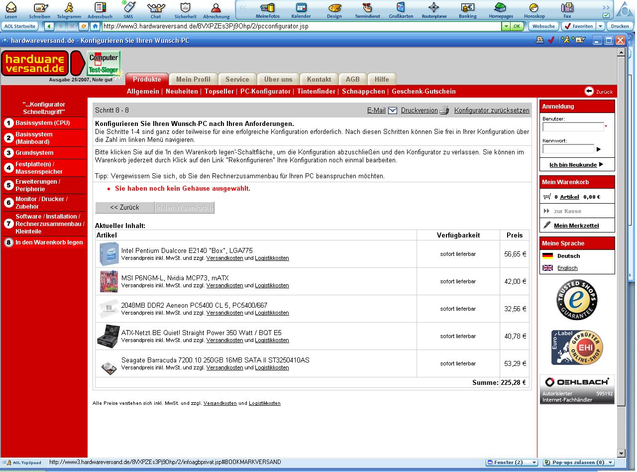Open Tintenfinder in the red submenu

click(316, 92)
